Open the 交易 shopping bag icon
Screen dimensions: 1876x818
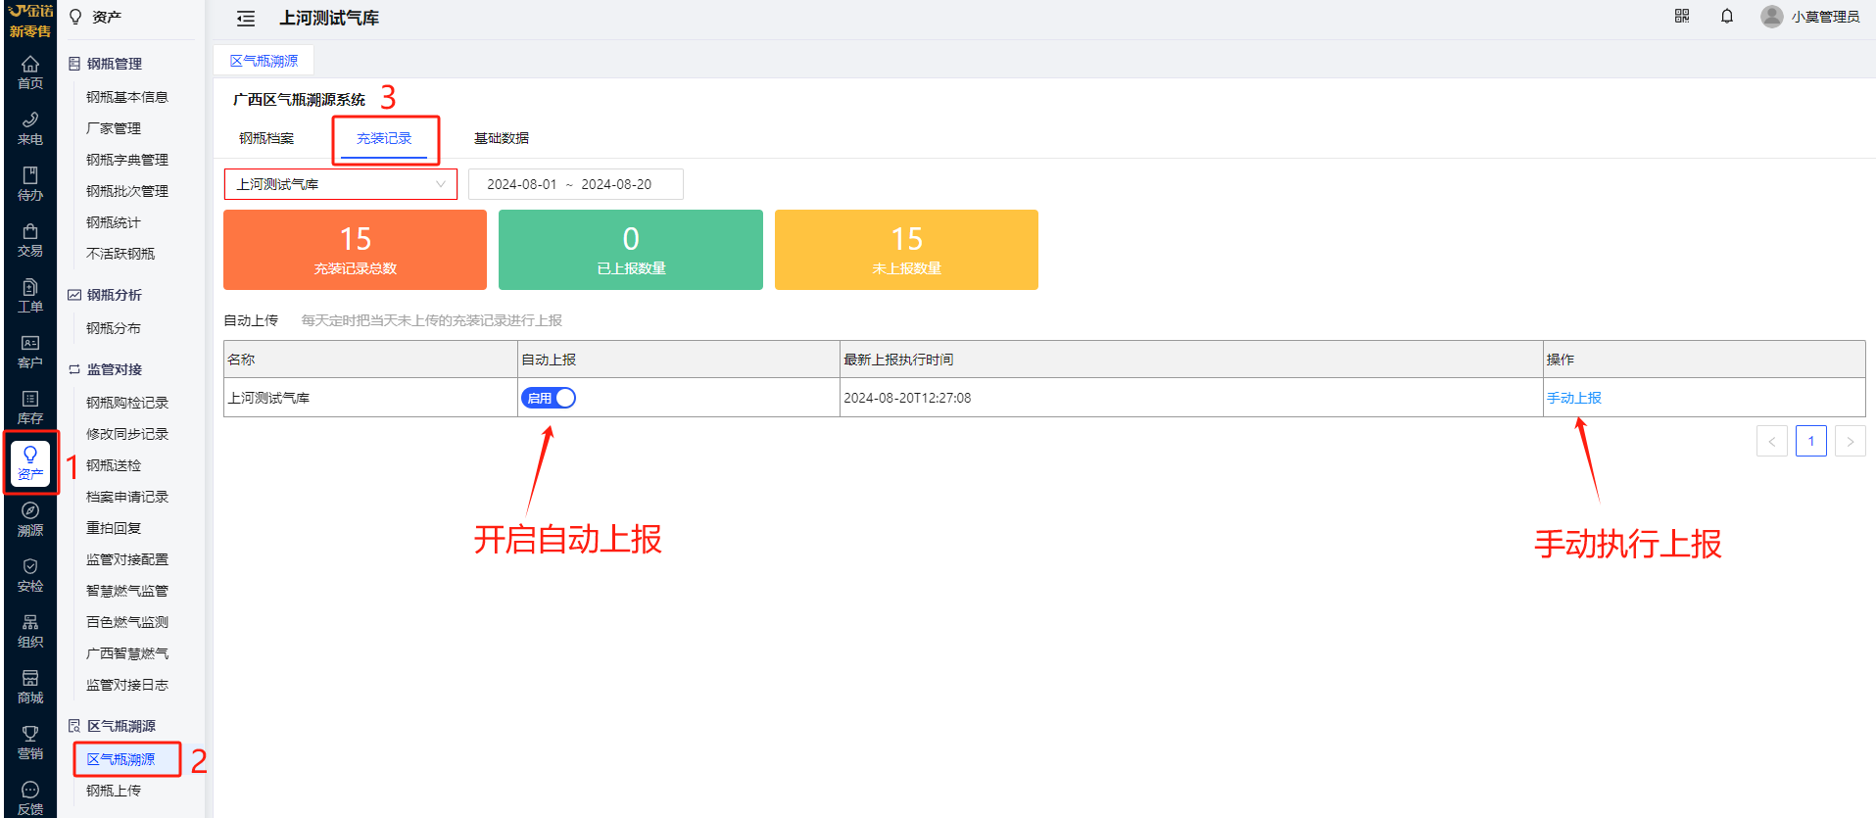pyautogui.click(x=30, y=239)
